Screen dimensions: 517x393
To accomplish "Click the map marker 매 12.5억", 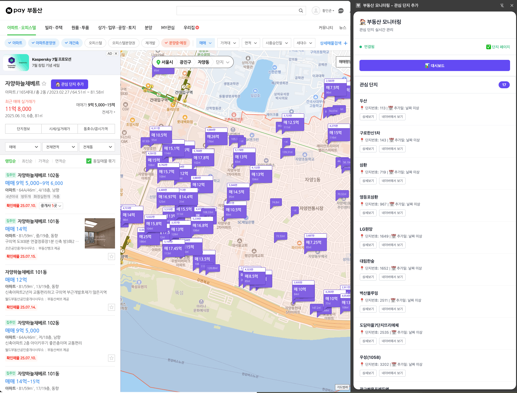I will click(293, 122).
